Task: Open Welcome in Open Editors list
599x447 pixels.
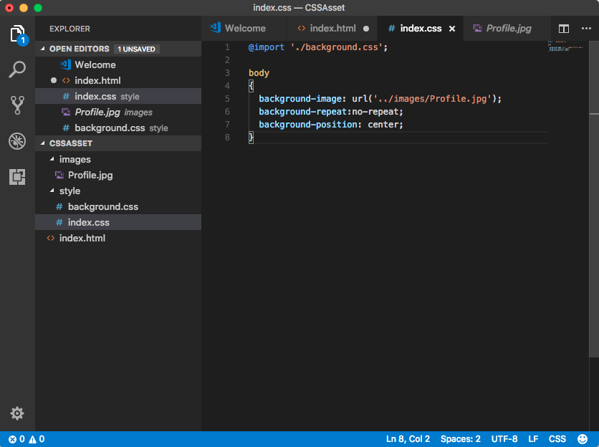Action: [x=118, y=65]
